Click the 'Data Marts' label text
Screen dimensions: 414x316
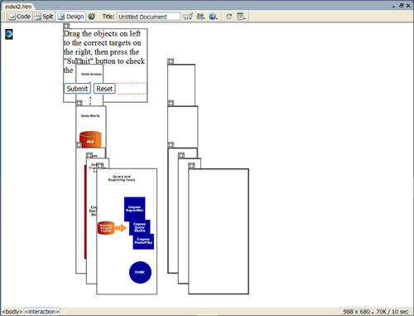click(x=90, y=116)
